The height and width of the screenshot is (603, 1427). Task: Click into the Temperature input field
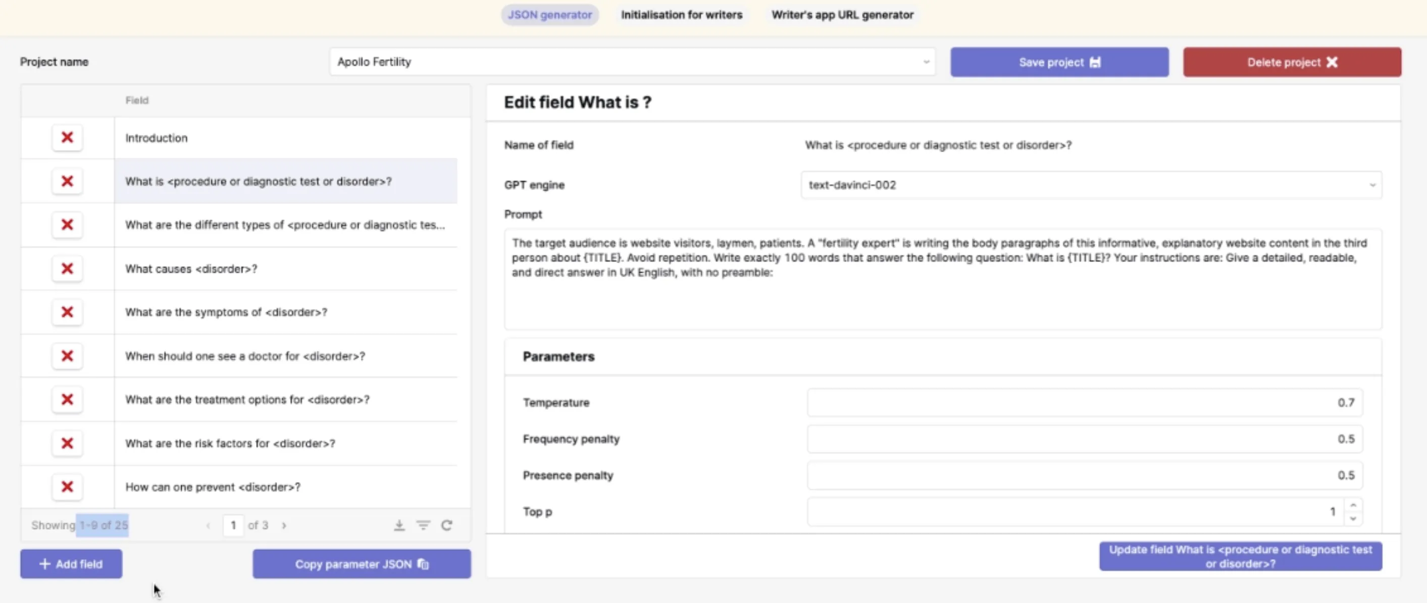(1084, 403)
